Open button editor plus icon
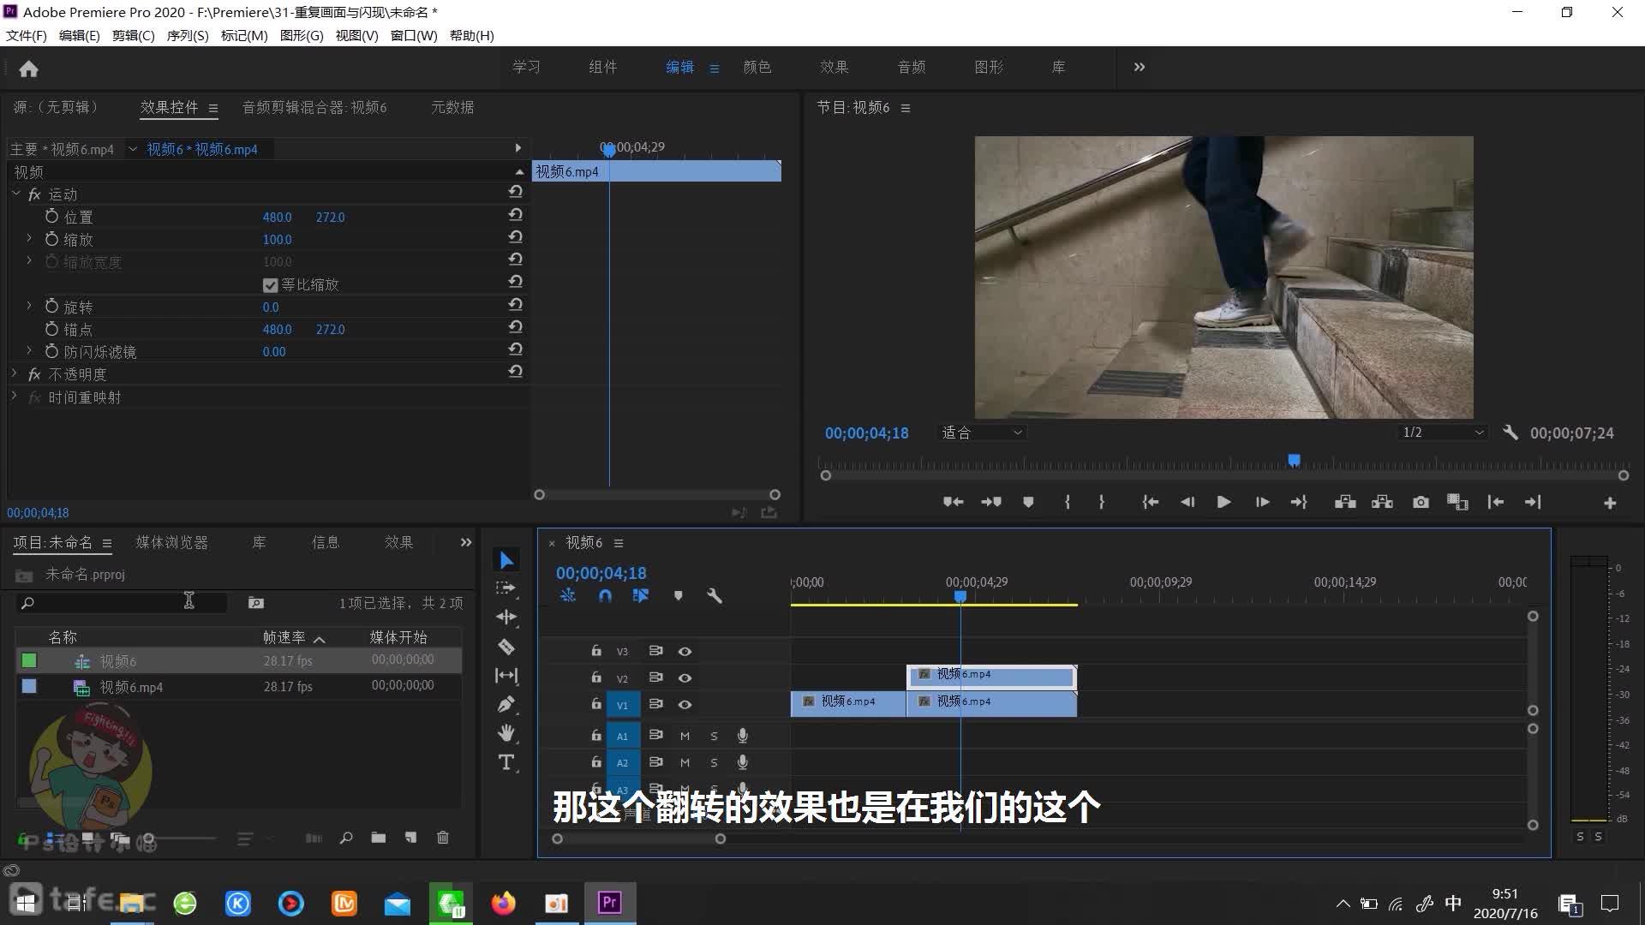 1610,504
